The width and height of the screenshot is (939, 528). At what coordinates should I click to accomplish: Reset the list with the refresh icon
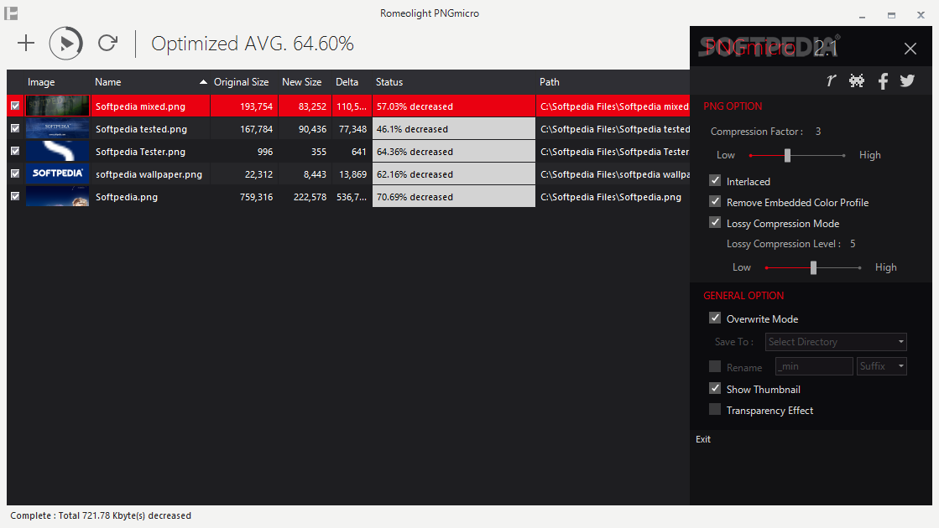(107, 43)
